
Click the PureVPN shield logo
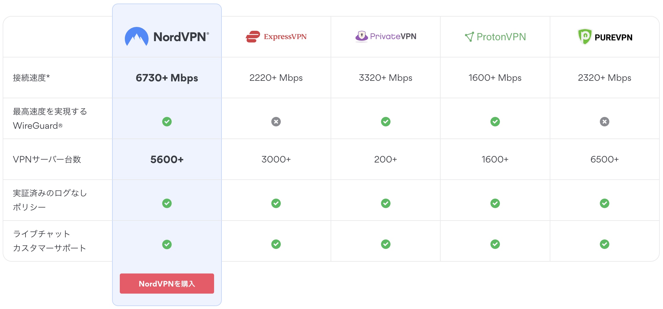click(585, 36)
